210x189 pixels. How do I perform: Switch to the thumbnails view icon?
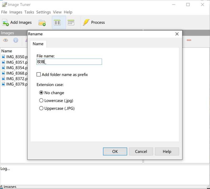(71, 22)
